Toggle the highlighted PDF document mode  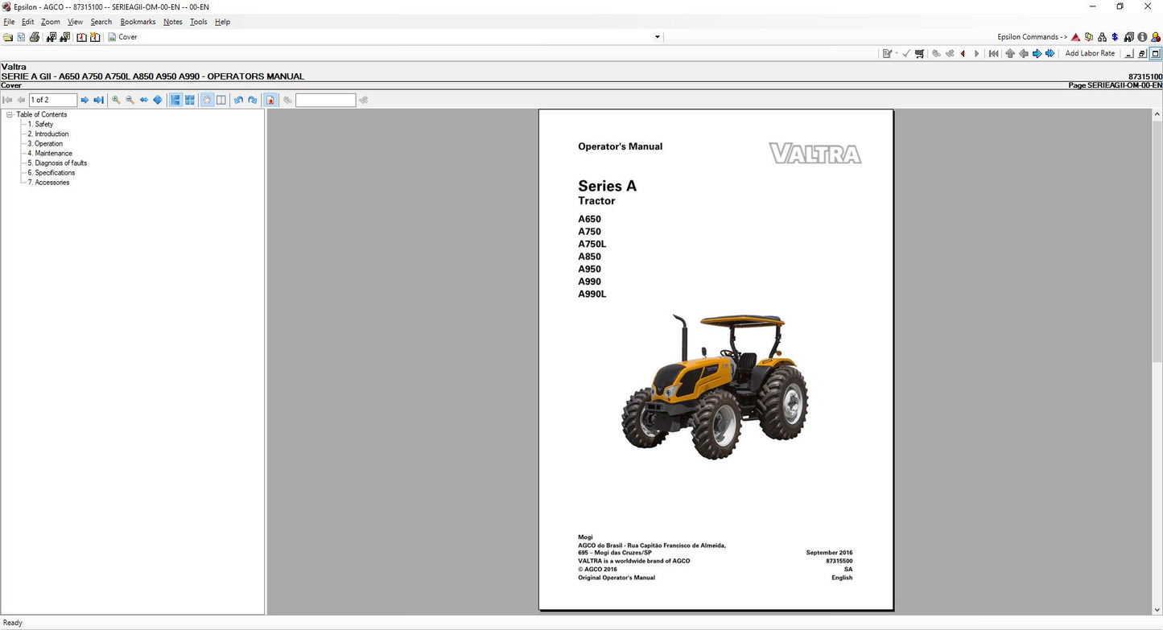coord(271,100)
